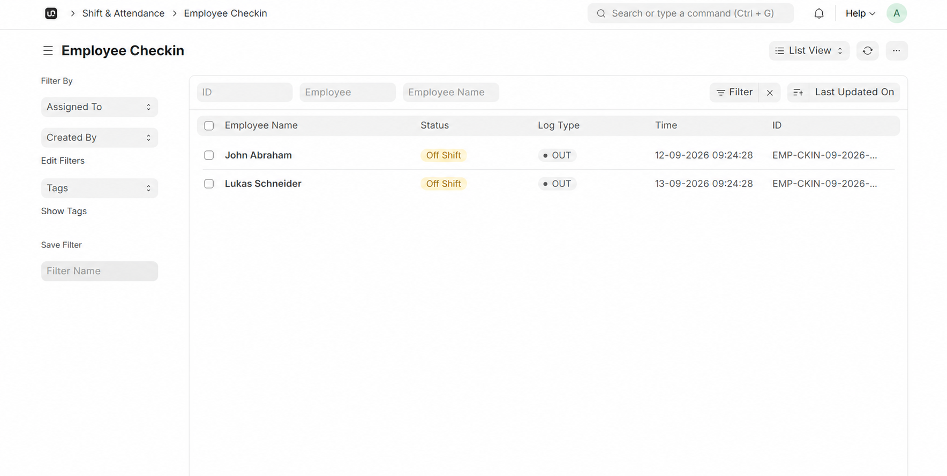The height and width of the screenshot is (476, 947).
Task: Open the Help dropdown menu
Action: pos(860,13)
